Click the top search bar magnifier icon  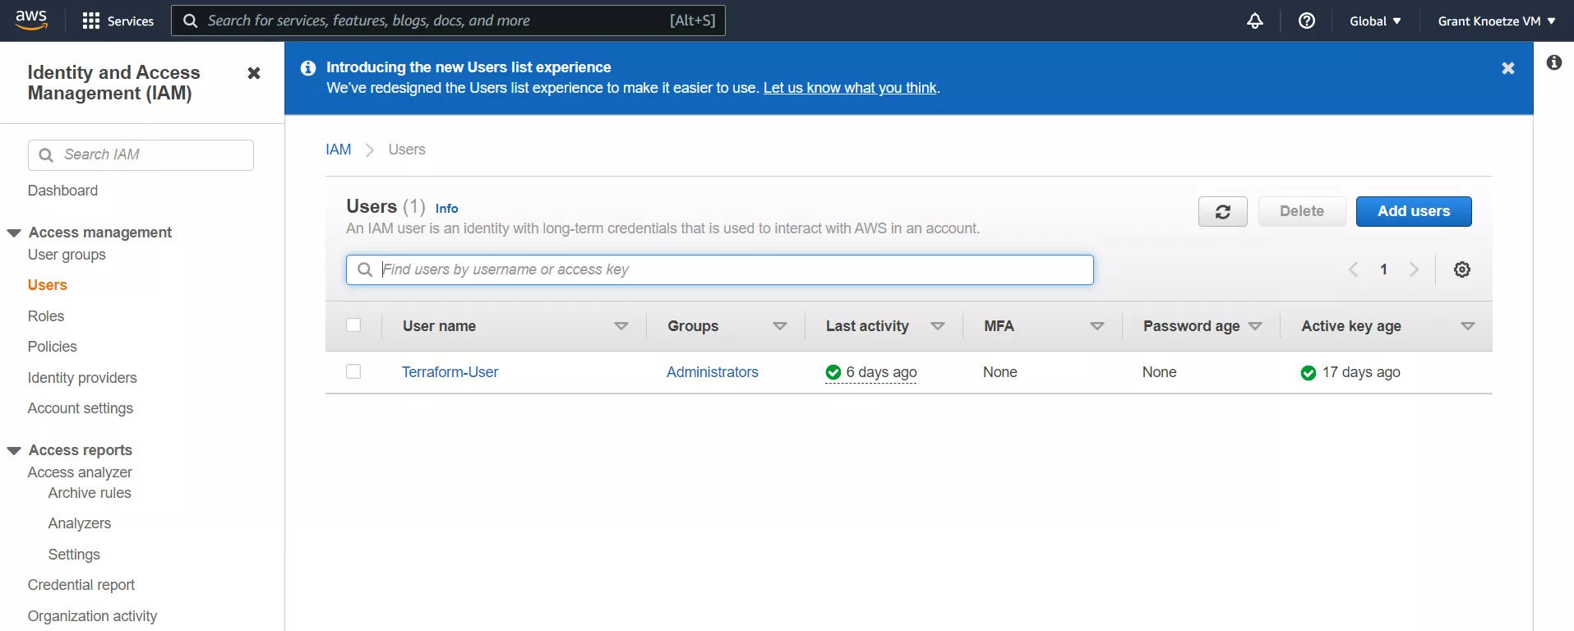click(190, 21)
